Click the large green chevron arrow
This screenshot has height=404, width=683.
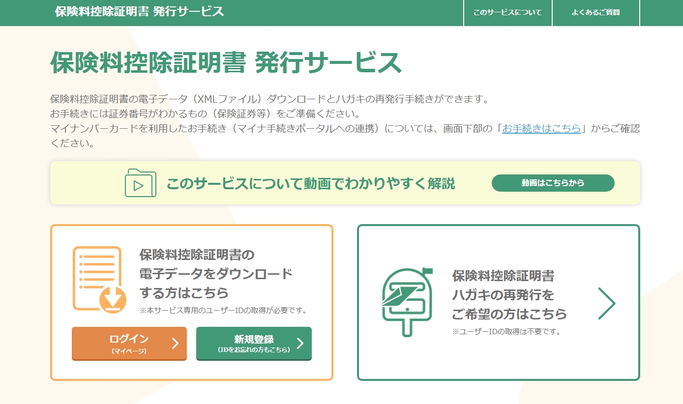(606, 303)
